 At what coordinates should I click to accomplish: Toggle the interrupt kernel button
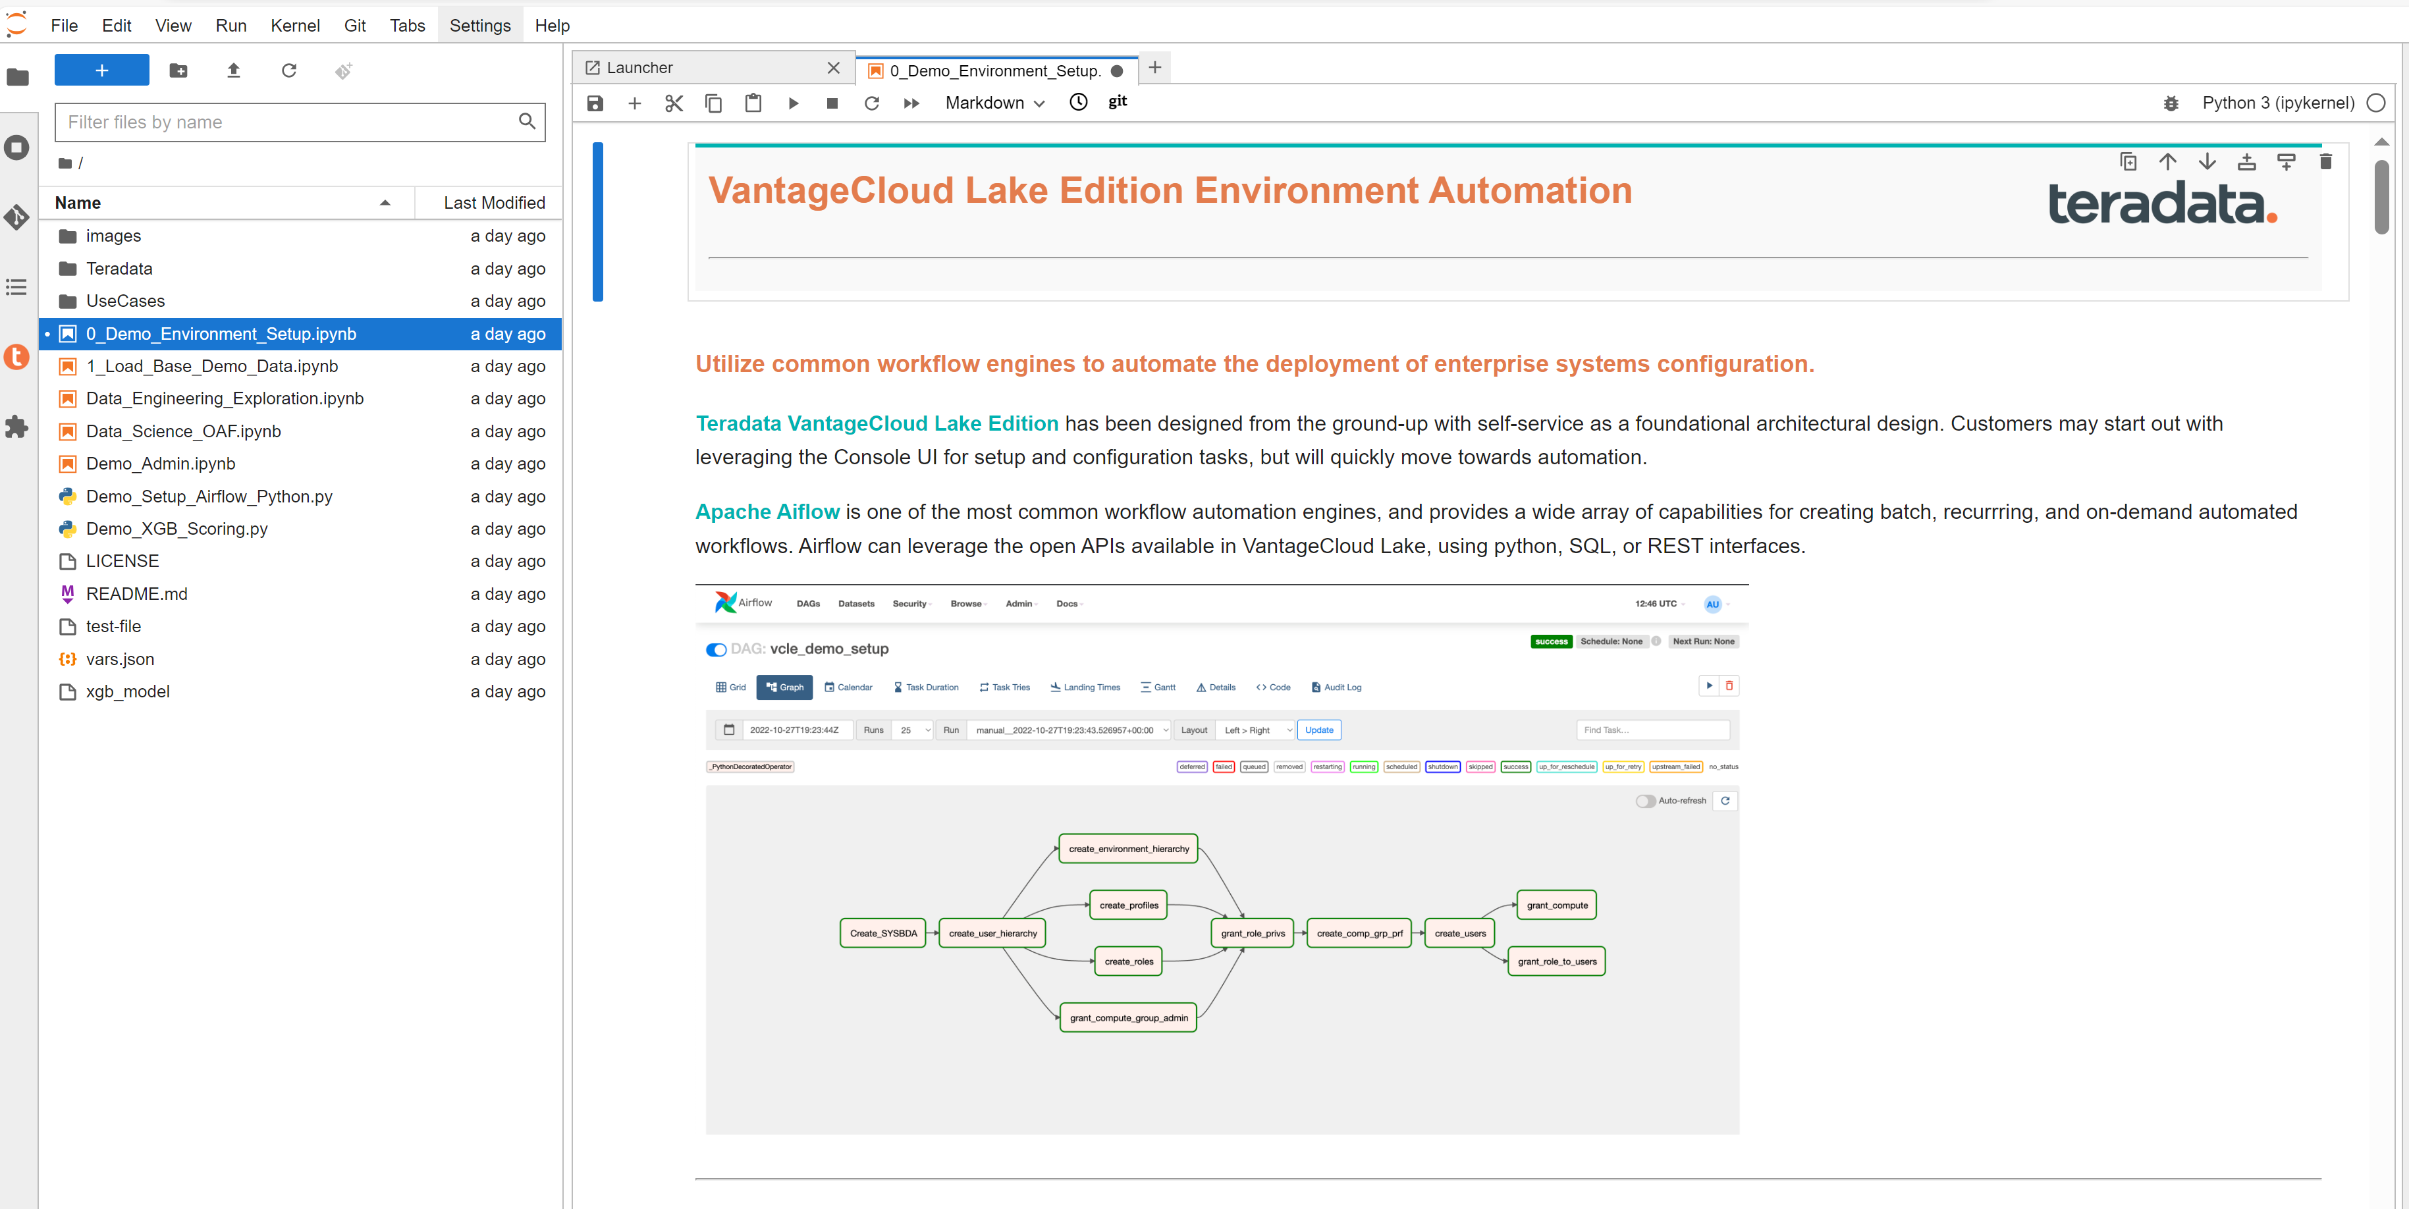[x=832, y=102]
